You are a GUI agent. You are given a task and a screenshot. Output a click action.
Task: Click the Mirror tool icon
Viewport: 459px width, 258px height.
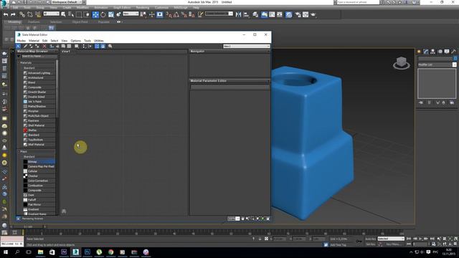[238, 14]
